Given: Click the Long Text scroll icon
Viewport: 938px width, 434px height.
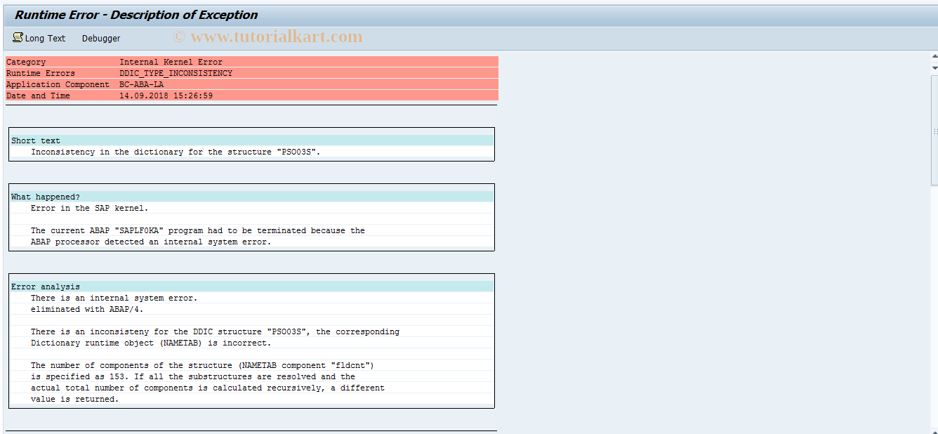Looking at the screenshot, I should pyautogui.click(x=18, y=38).
